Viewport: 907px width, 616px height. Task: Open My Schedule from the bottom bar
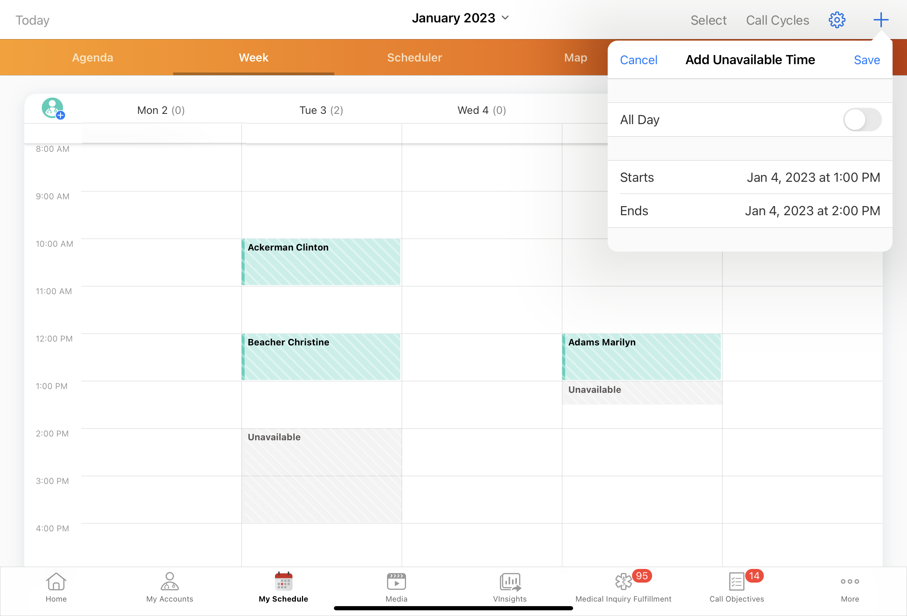coord(283,588)
